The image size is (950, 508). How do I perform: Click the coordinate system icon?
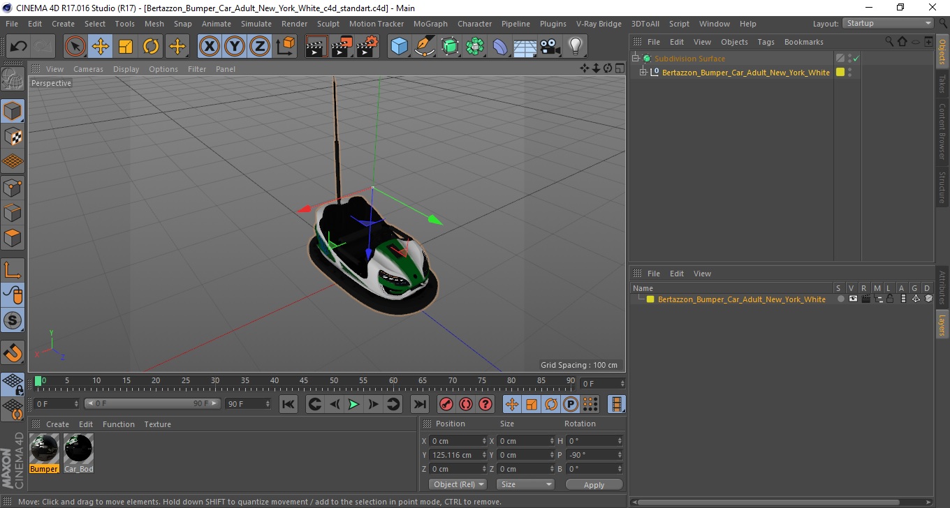[x=285, y=47]
